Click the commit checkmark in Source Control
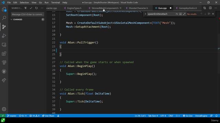220x123 pixels. point(31,8)
